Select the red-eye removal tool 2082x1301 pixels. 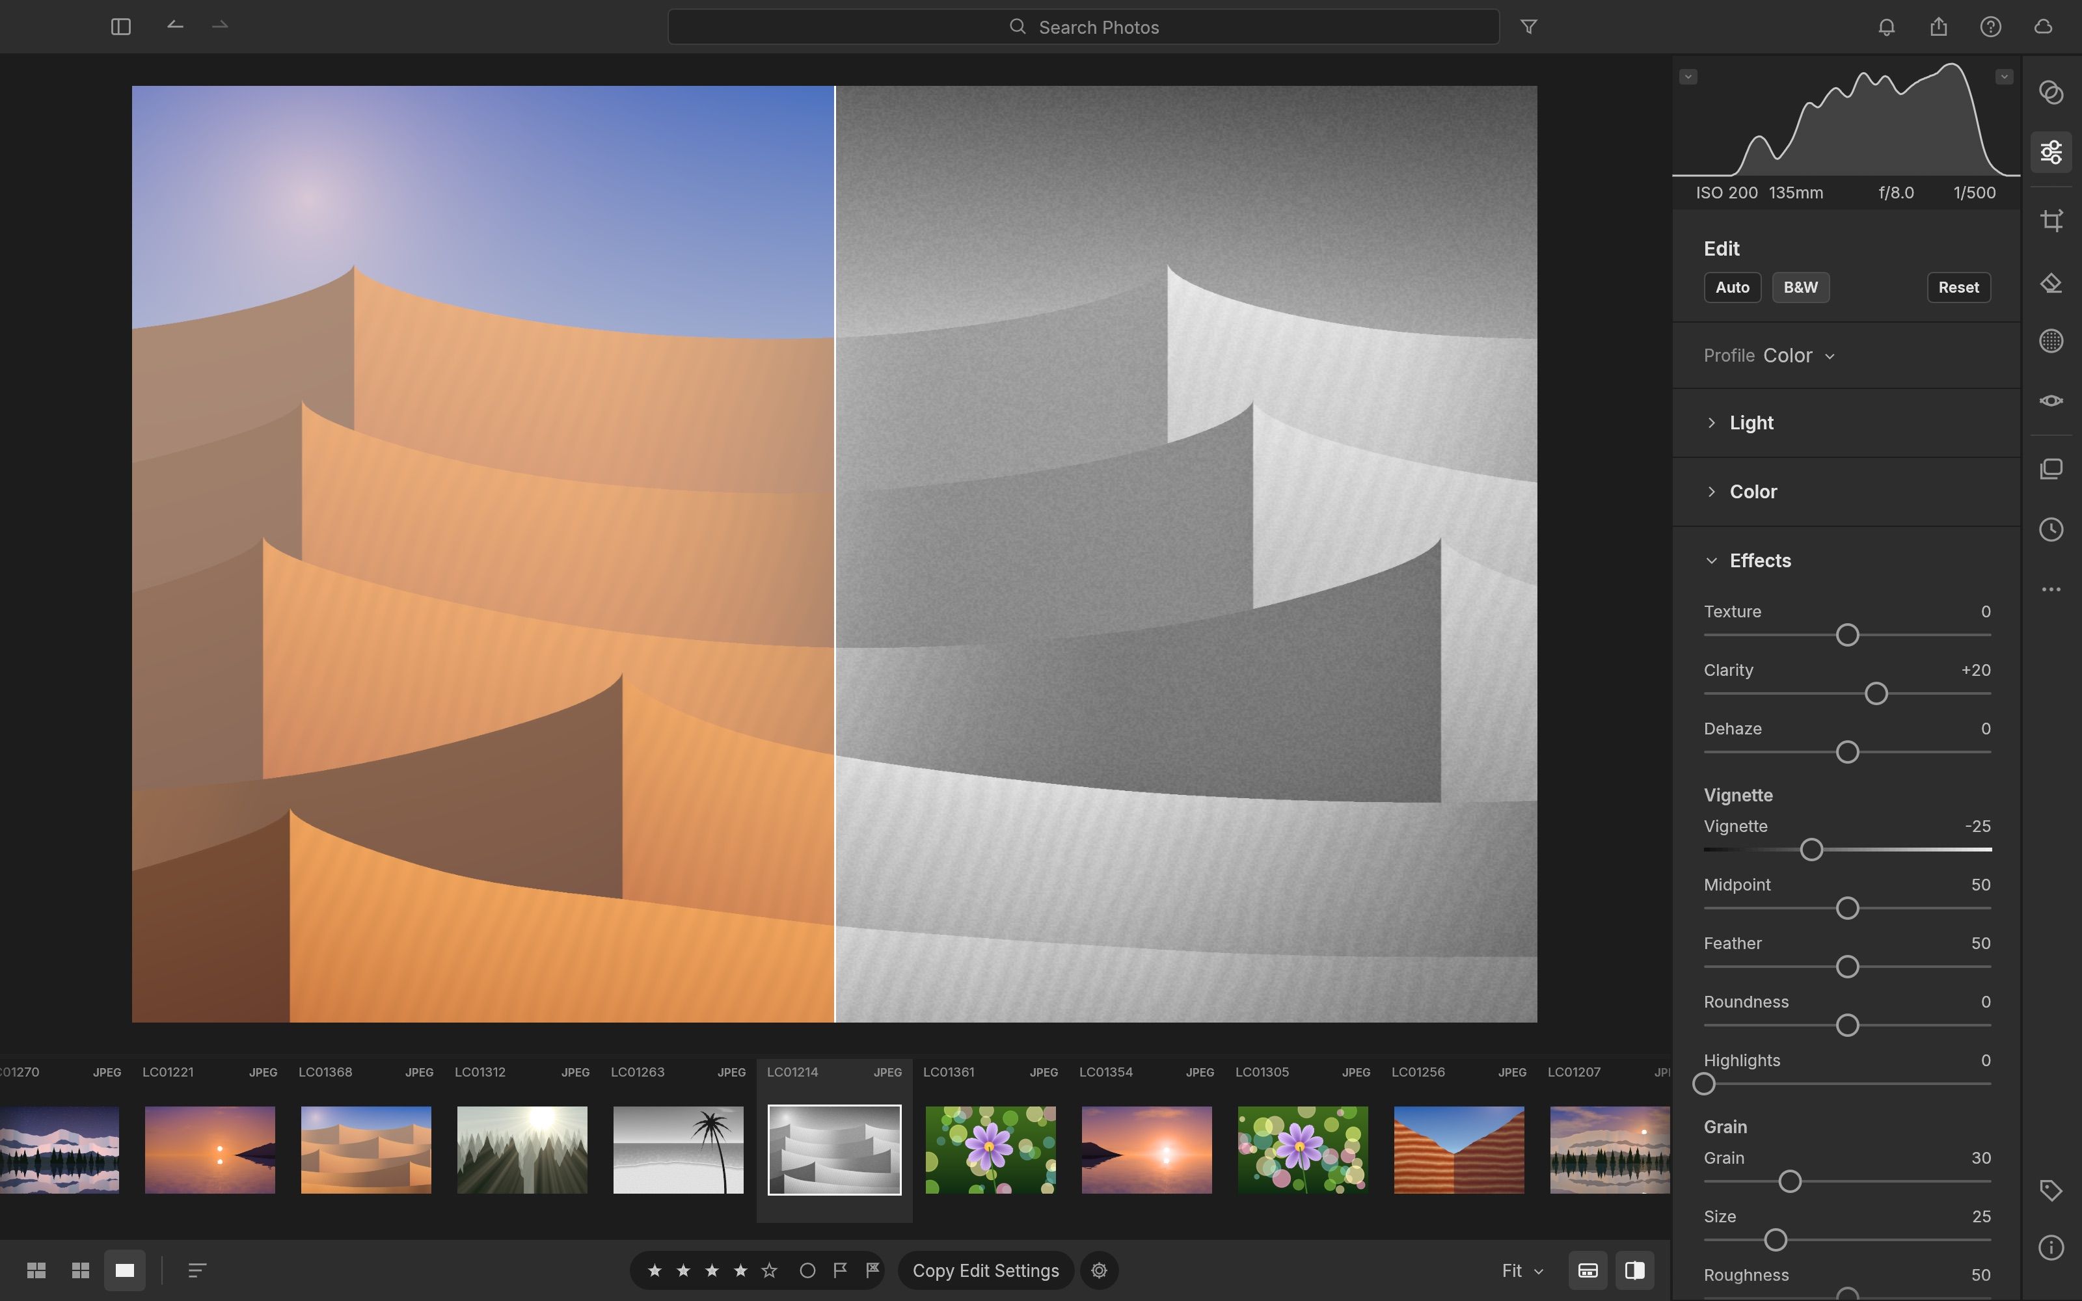[x=2051, y=401]
